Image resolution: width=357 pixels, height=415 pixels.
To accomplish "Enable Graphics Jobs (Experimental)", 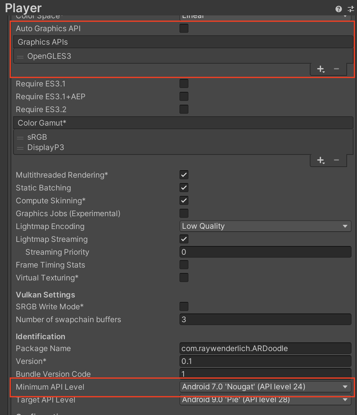I will tap(184, 214).
